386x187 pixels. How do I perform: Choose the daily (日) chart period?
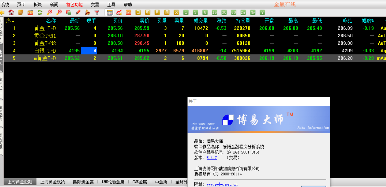(138, 12)
